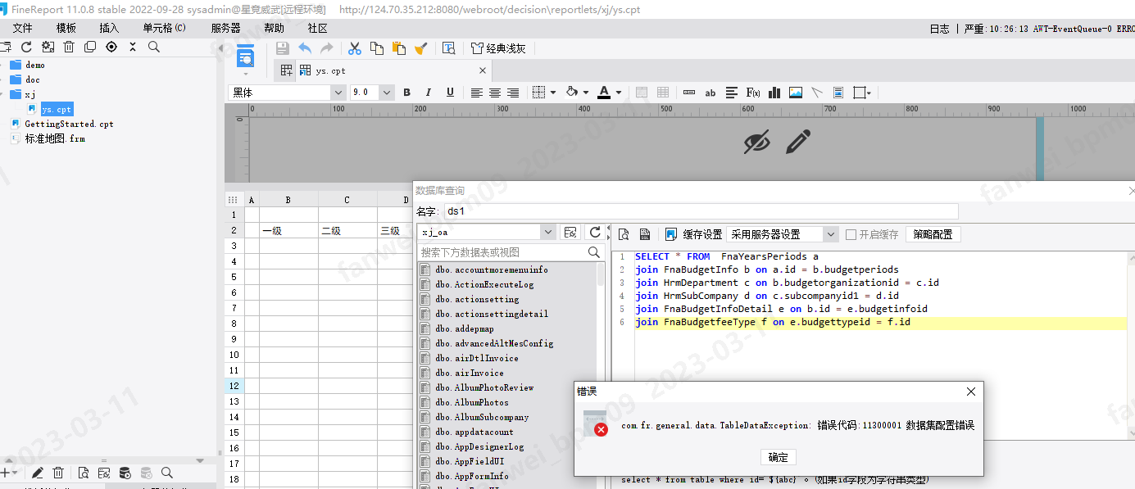This screenshot has width=1135, height=489.
Task: Toggle underline formatting
Action: 450,93
